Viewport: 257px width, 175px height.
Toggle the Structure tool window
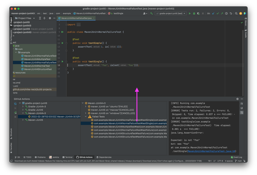pos(11,134)
